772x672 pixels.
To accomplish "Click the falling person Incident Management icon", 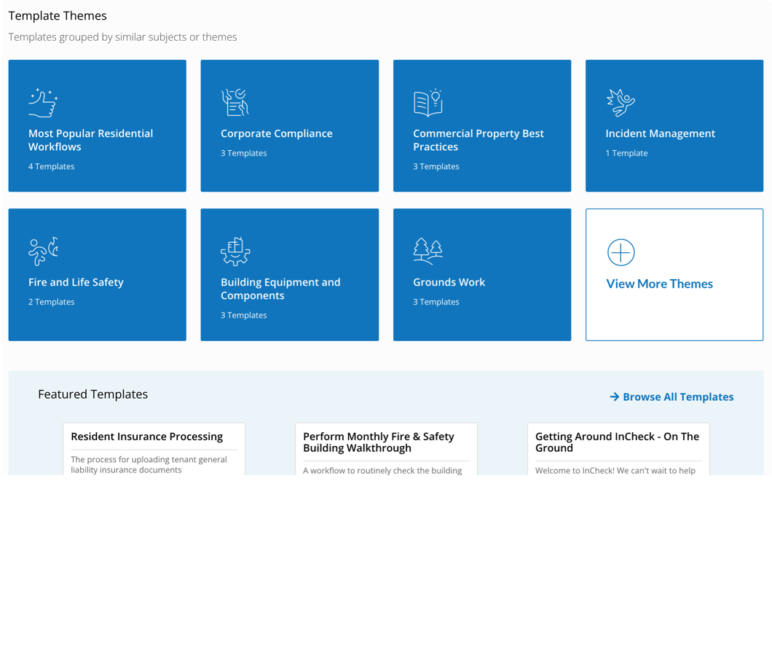I will point(621,103).
